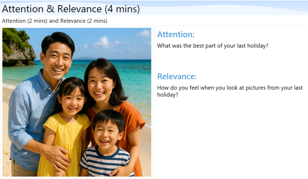Click the blue "Relevance:" heading
This screenshot has height=179, width=308.
(x=177, y=77)
